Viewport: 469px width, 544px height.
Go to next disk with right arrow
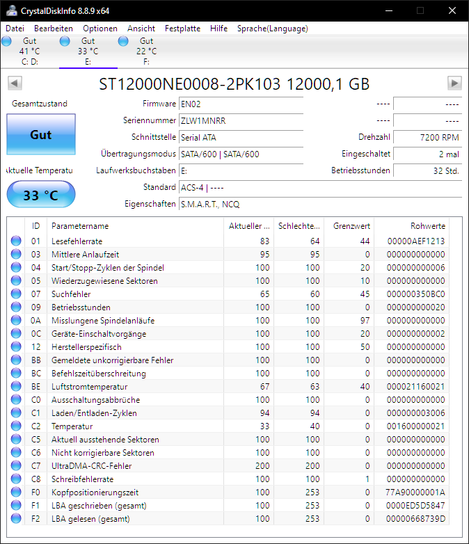(454, 83)
